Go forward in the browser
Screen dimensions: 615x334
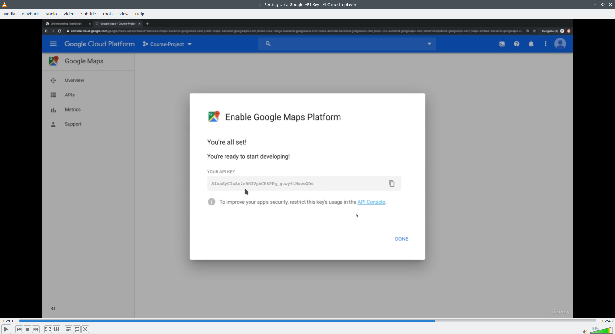pos(53,31)
